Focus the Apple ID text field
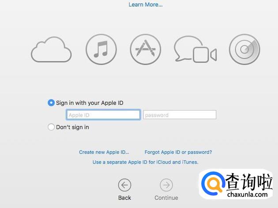 click(x=103, y=115)
